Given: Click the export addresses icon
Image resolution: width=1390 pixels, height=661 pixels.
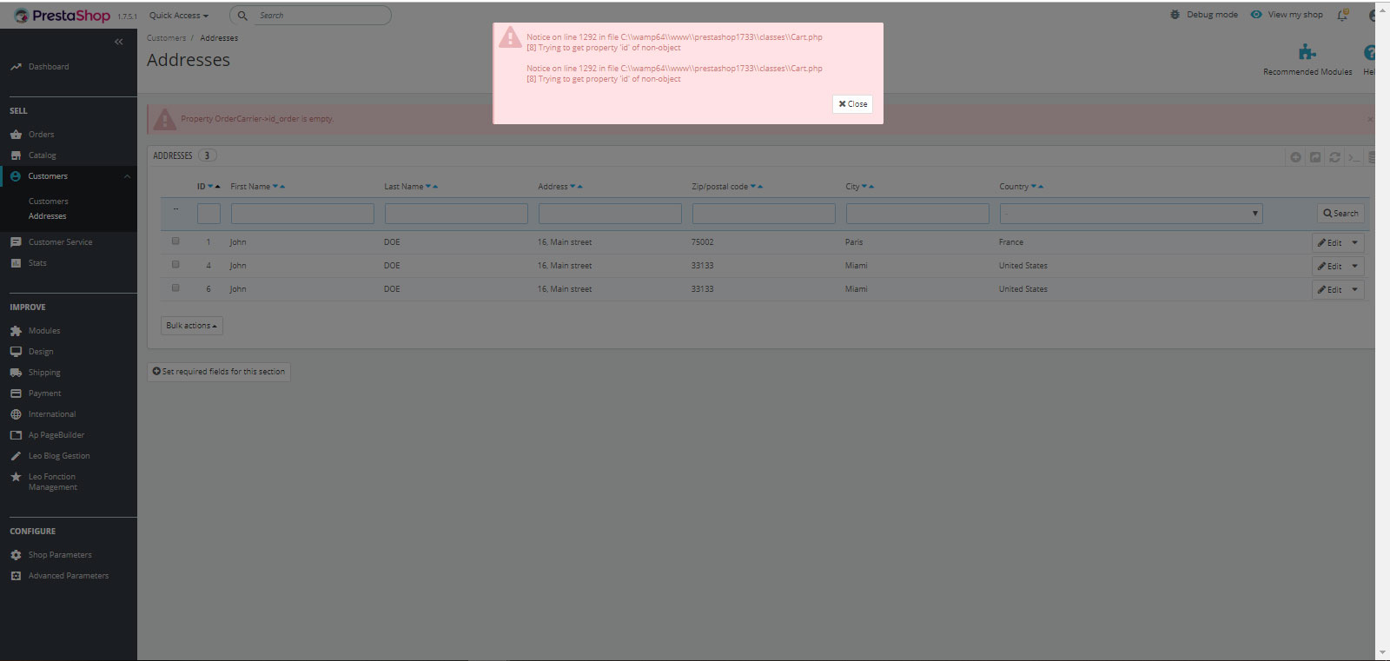Looking at the screenshot, I should coord(1315,157).
